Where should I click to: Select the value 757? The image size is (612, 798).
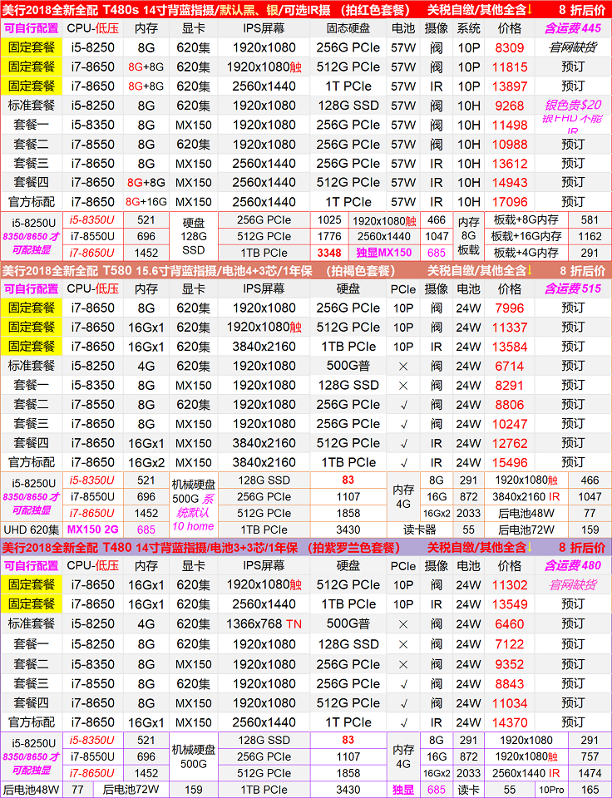pos(590,756)
